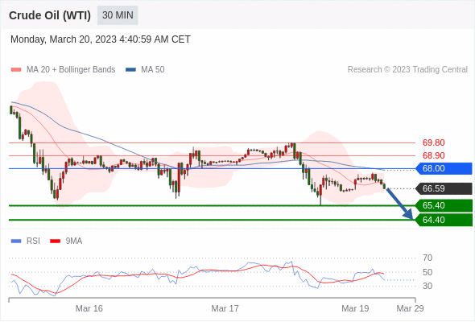This screenshot has height=322, width=475.
Task: Click the pink MA 20 legend swatch
Action: (x=16, y=70)
